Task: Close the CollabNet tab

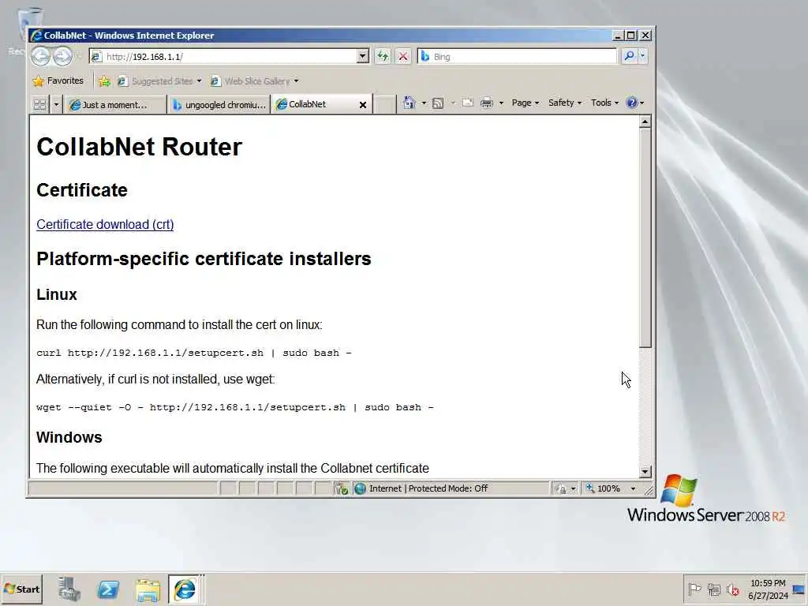Action: click(363, 105)
